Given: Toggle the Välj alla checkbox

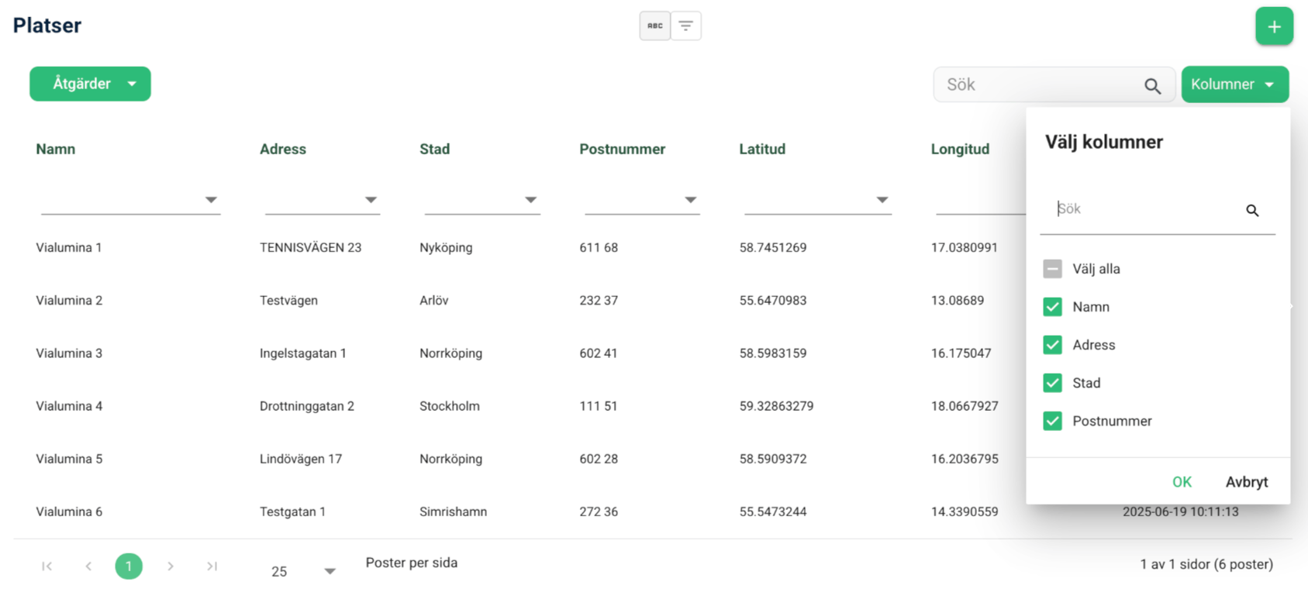Looking at the screenshot, I should 1052,269.
